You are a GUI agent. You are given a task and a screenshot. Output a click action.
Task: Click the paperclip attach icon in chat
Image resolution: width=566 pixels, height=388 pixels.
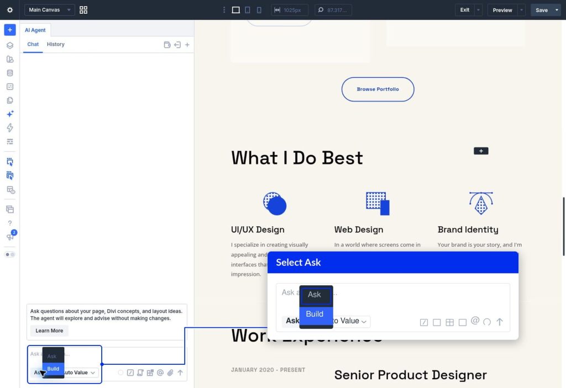tap(170, 373)
